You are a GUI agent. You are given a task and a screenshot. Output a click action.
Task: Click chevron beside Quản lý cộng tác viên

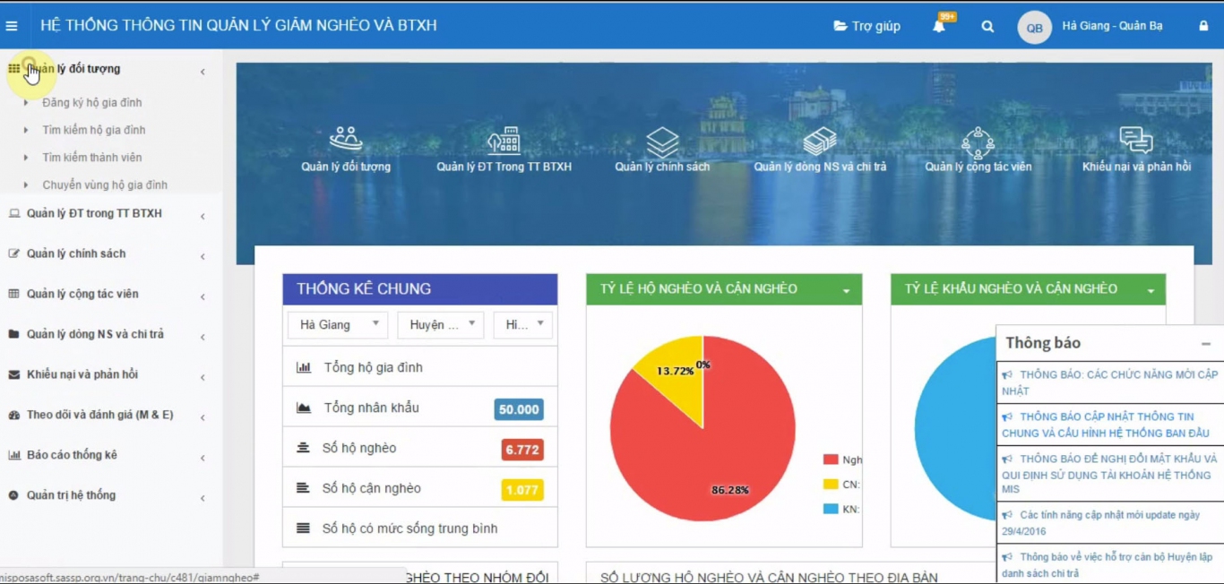(x=203, y=297)
